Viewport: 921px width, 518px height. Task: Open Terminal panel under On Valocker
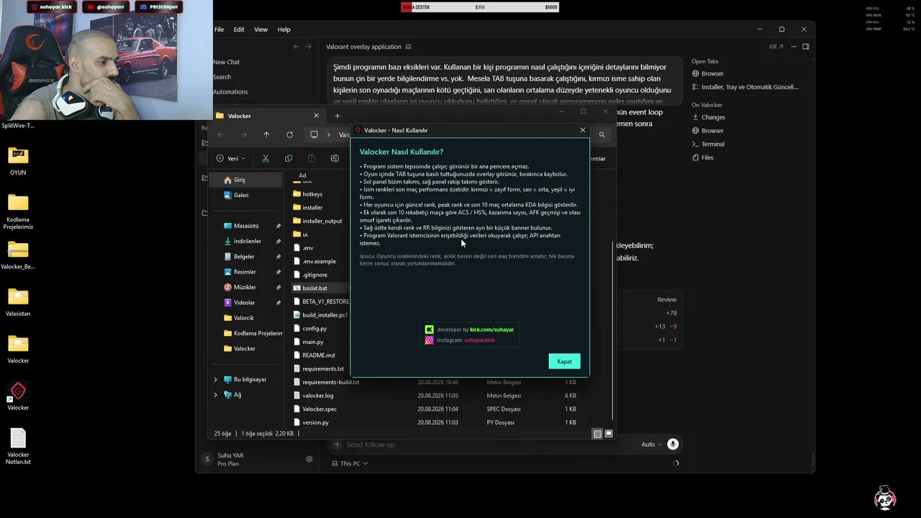tap(708, 144)
